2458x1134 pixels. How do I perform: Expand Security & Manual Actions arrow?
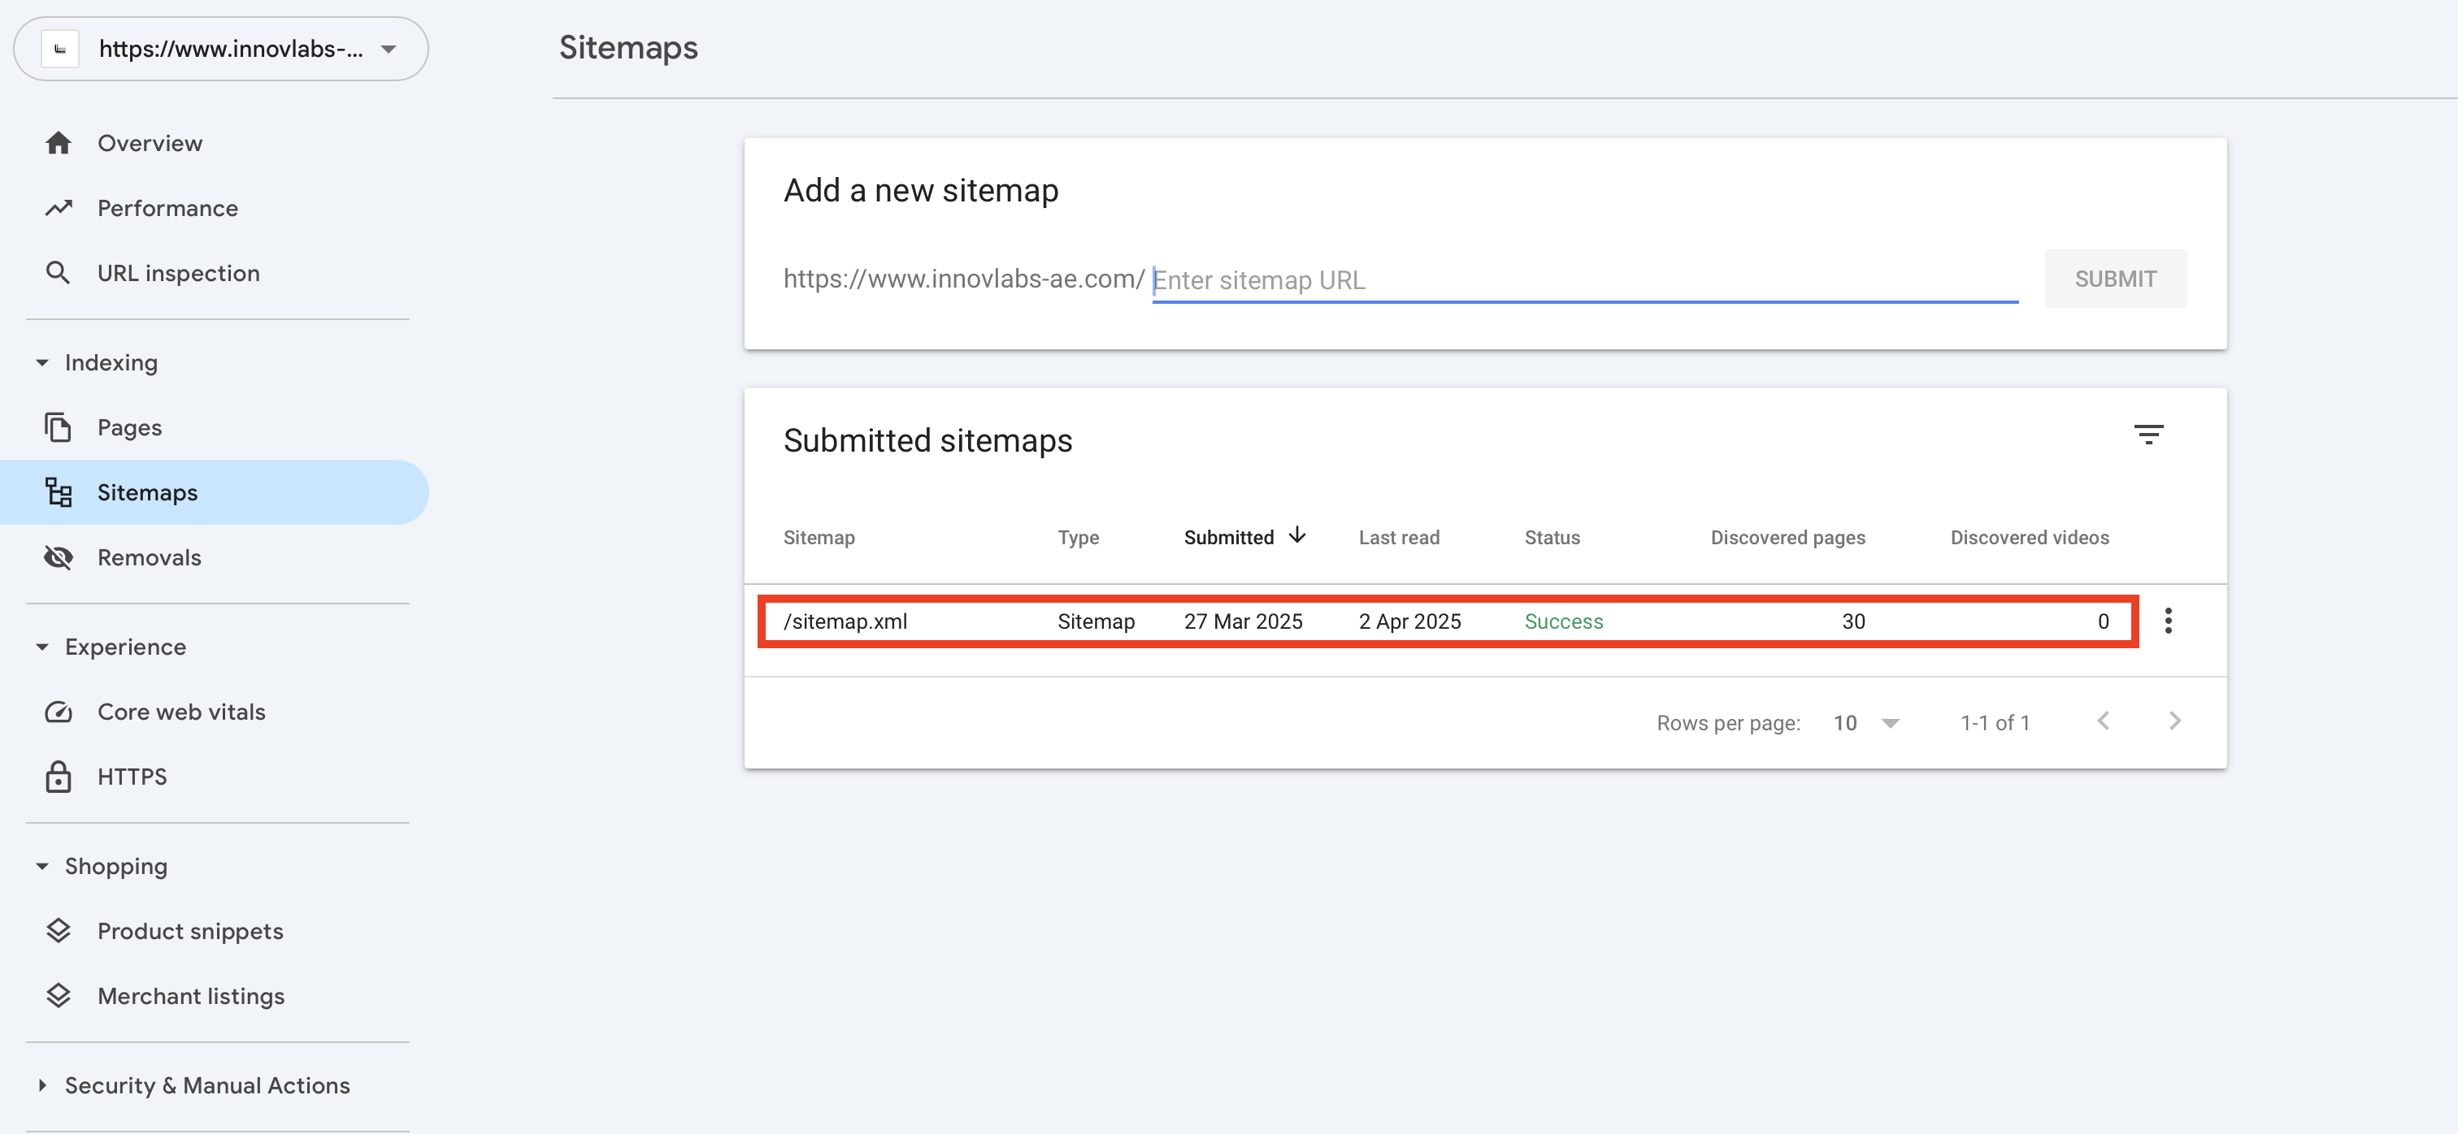(x=42, y=1085)
